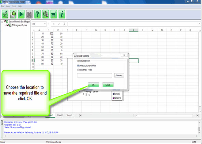
Task: Open the File menu
Action: [x=3, y=6]
